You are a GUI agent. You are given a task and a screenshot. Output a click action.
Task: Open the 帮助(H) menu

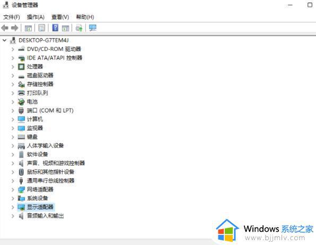(x=85, y=17)
